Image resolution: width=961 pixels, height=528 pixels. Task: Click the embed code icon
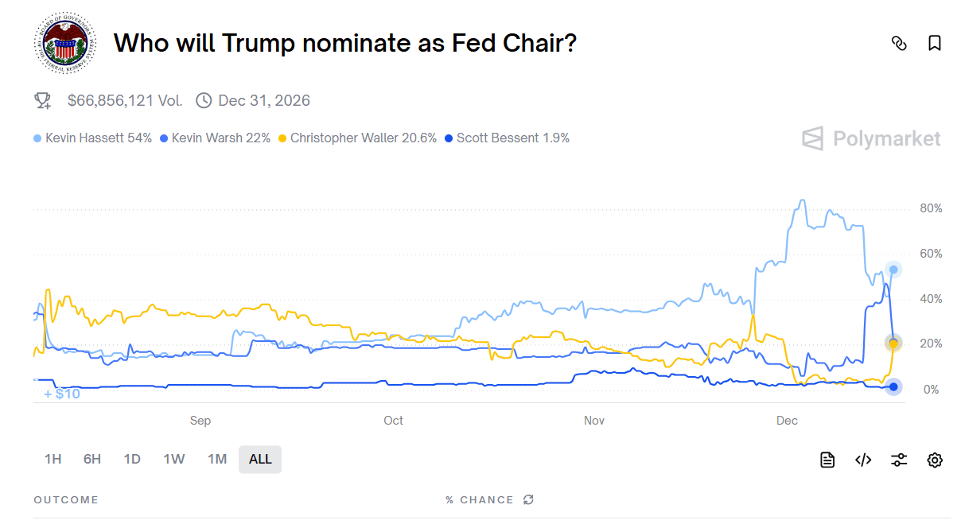tap(863, 460)
